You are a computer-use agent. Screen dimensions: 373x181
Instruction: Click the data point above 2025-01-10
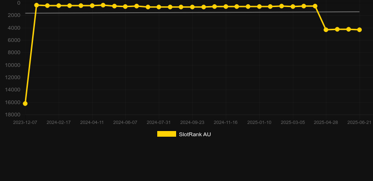click(x=259, y=7)
